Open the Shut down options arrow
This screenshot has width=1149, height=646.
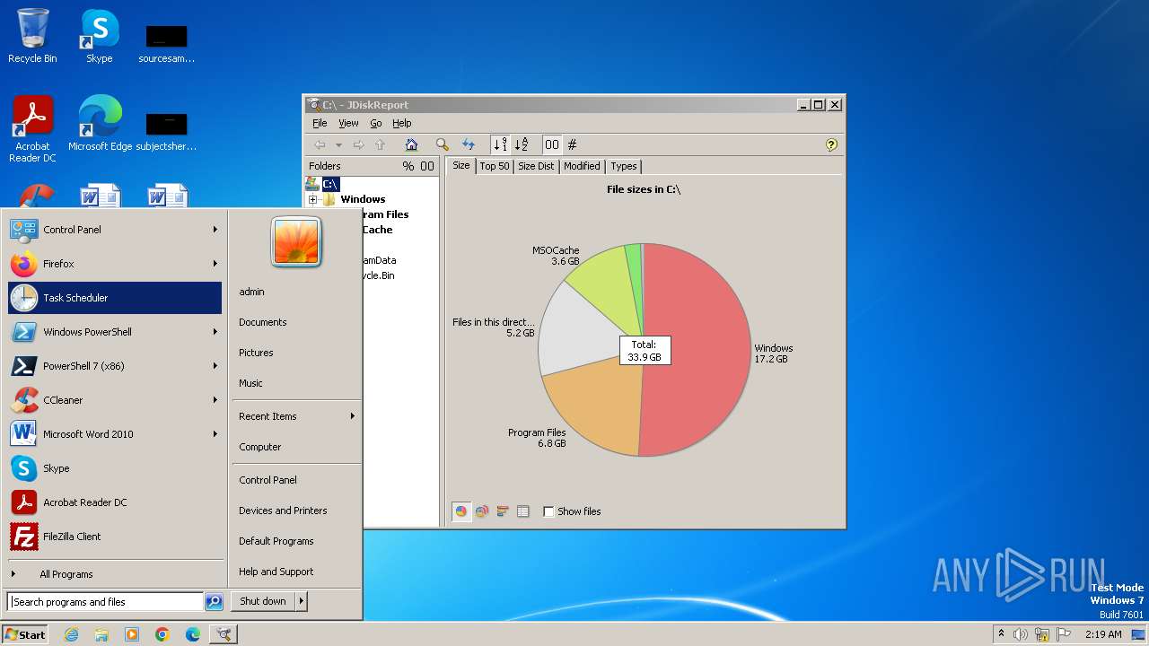[x=302, y=601]
